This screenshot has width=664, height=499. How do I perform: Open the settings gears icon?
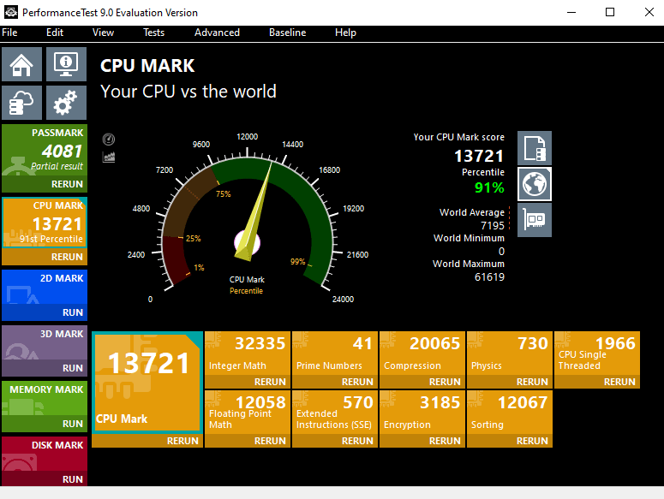click(66, 103)
